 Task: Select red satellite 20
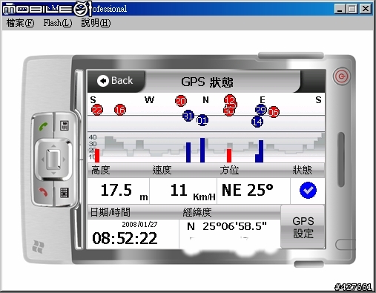point(181,101)
